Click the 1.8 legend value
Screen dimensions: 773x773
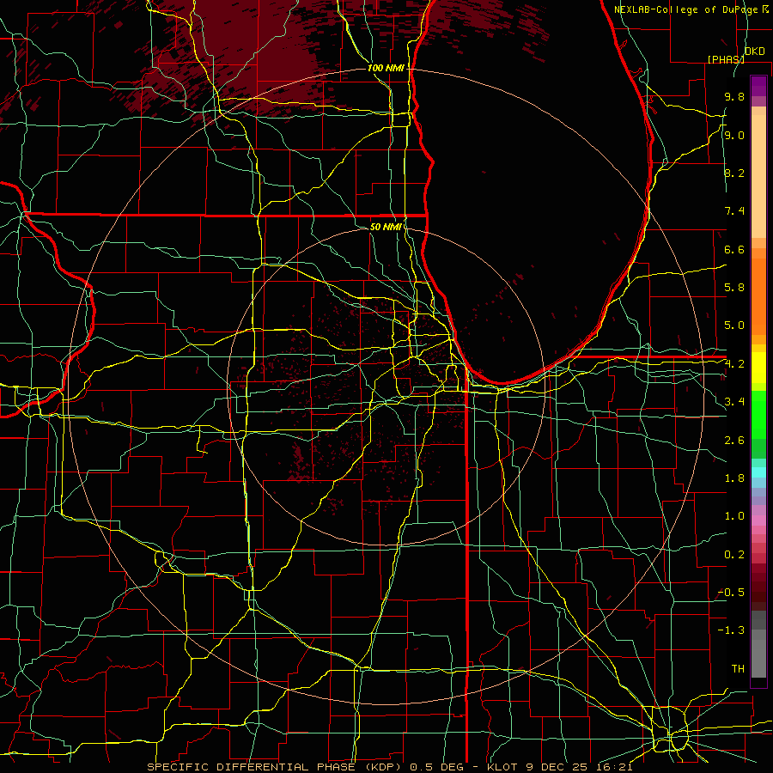(734, 478)
